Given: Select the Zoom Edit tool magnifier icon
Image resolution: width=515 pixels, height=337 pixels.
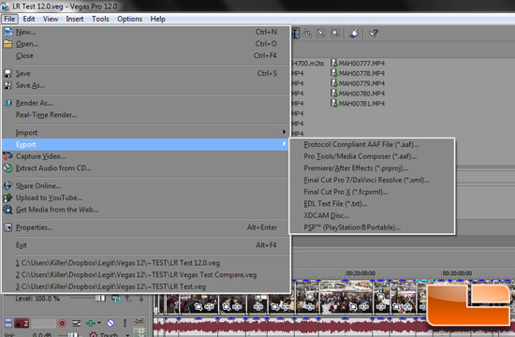Looking at the screenshot, I should (x=334, y=33).
